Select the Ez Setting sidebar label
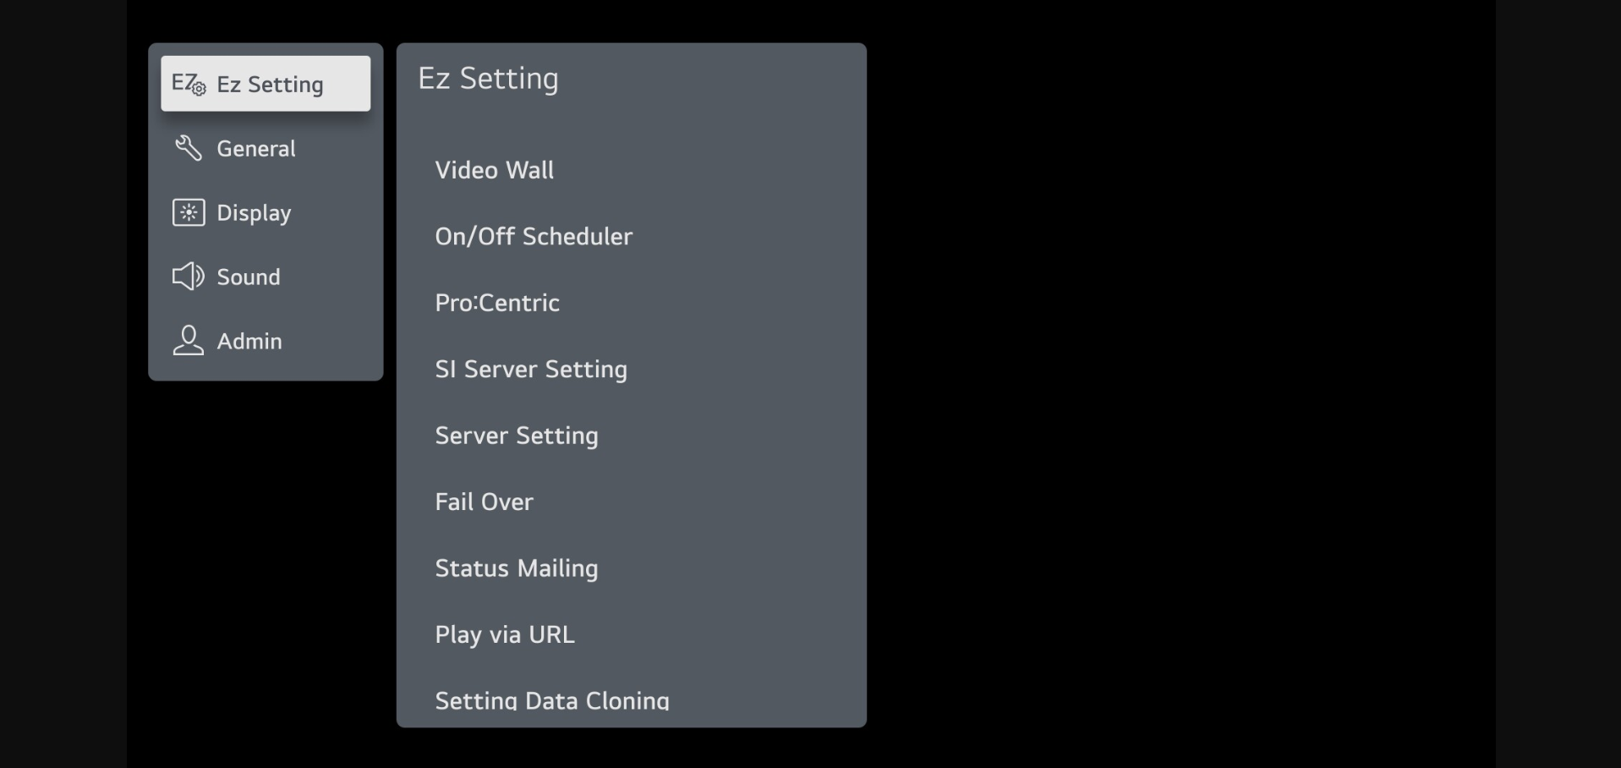This screenshot has width=1621, height=768. [270, 85]
